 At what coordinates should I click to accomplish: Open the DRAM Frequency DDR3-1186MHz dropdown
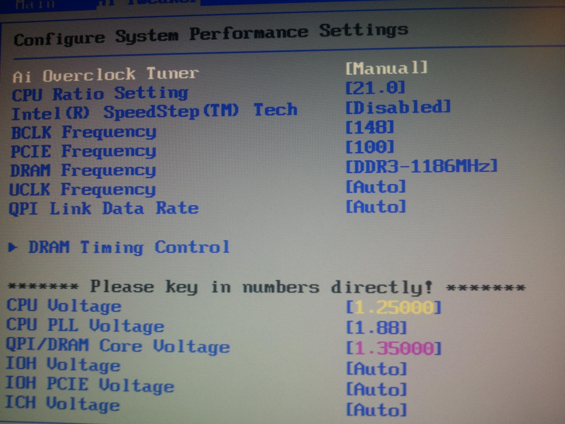point(421,166)
